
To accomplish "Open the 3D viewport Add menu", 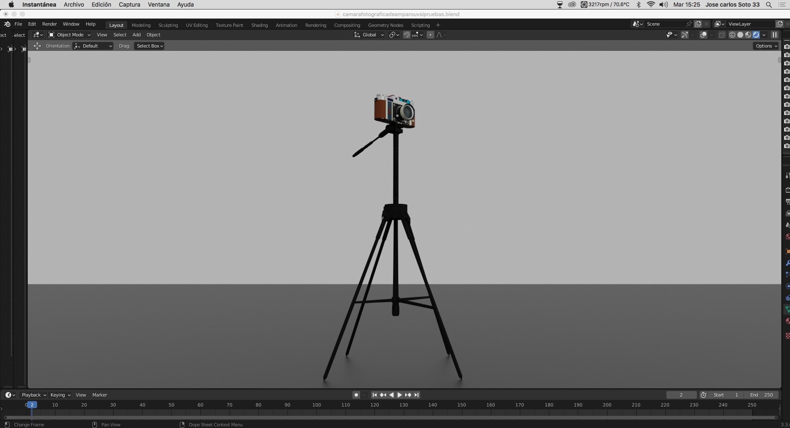I will click(x=136, y=35).
